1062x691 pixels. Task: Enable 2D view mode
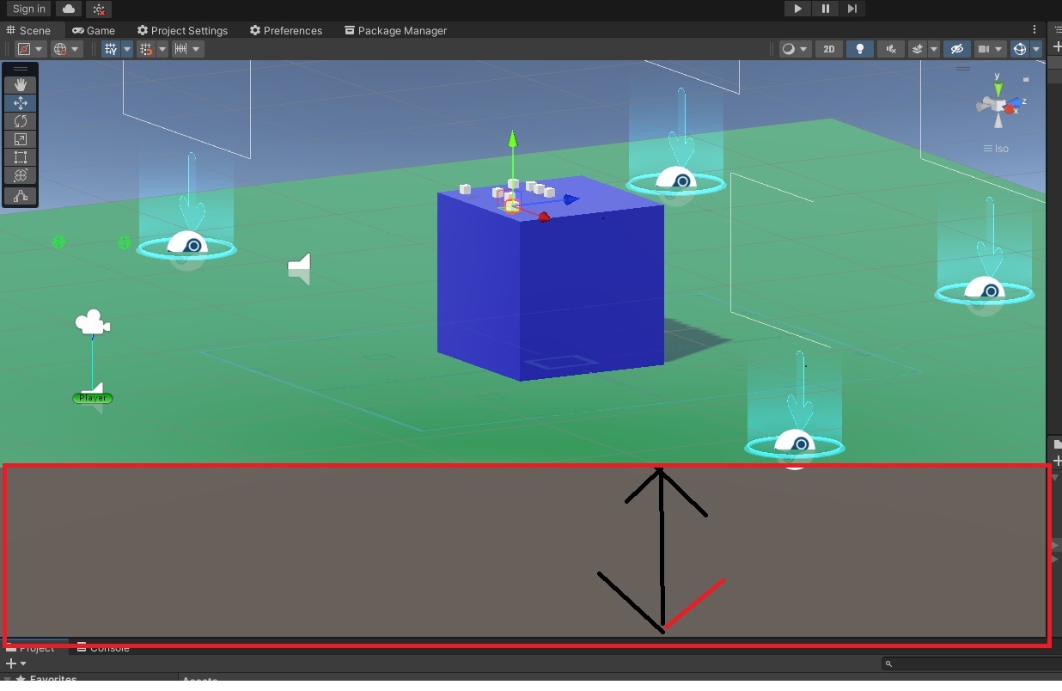coord(828,49)
